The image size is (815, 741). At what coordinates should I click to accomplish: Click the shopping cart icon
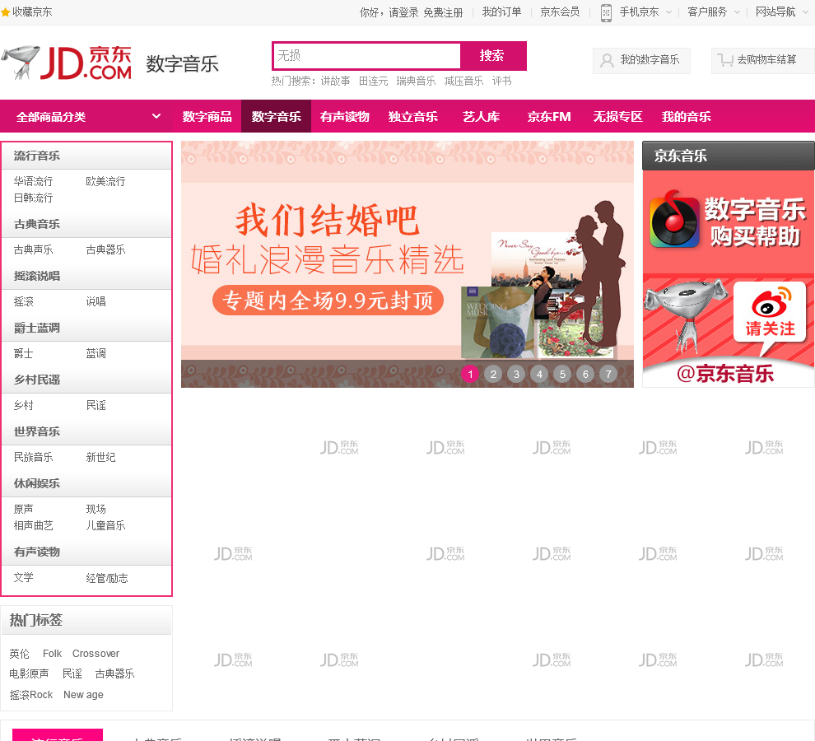[x=725, y=60]
